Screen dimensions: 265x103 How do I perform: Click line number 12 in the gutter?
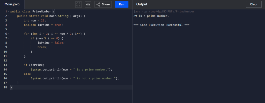(x=5, y=60)
